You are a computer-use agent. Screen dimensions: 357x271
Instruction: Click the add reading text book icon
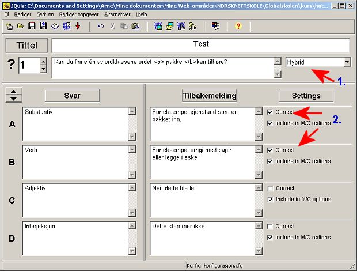[55, 27]
